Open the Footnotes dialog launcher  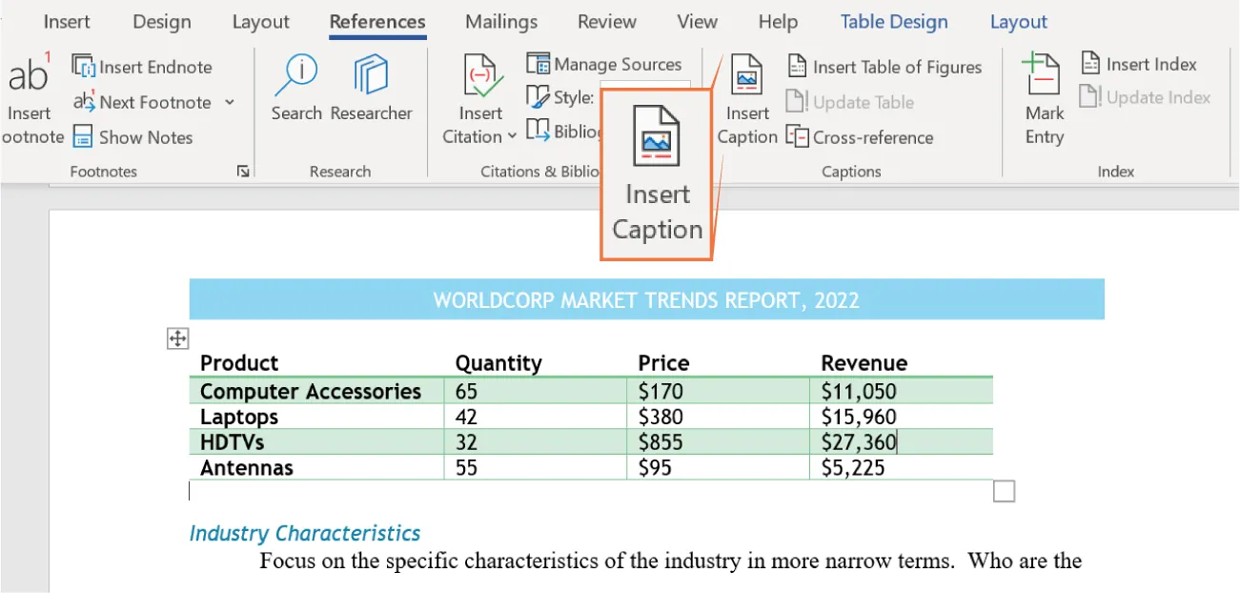[x=242, y=172]
